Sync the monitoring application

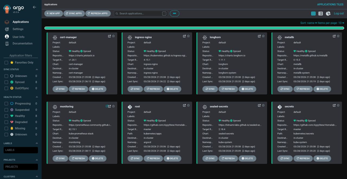(x=60, y=158)
